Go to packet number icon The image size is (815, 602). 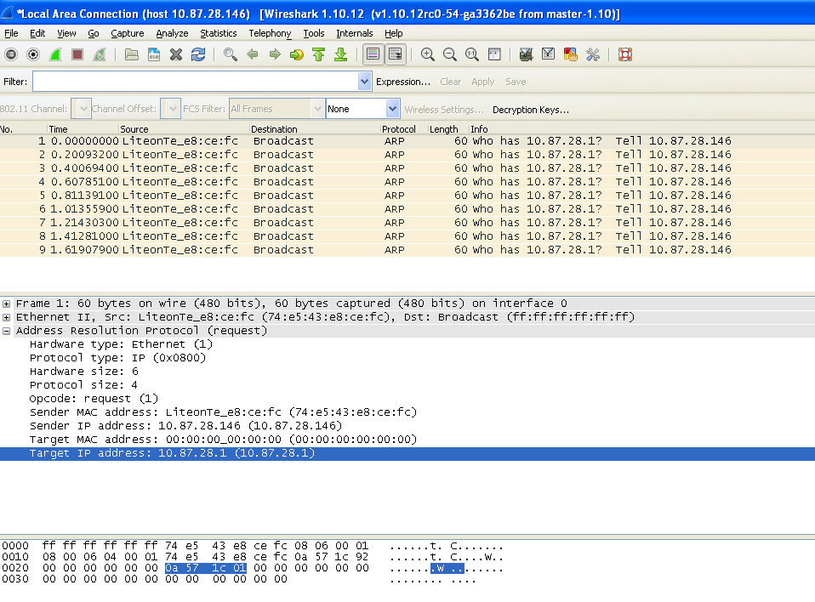click(297, 54)
